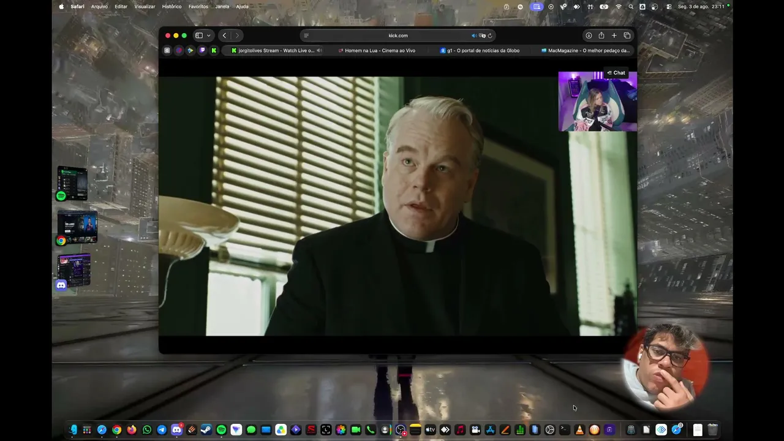Open the Janela menu
This screenshot has height=441, width=784.
[222, 7]
